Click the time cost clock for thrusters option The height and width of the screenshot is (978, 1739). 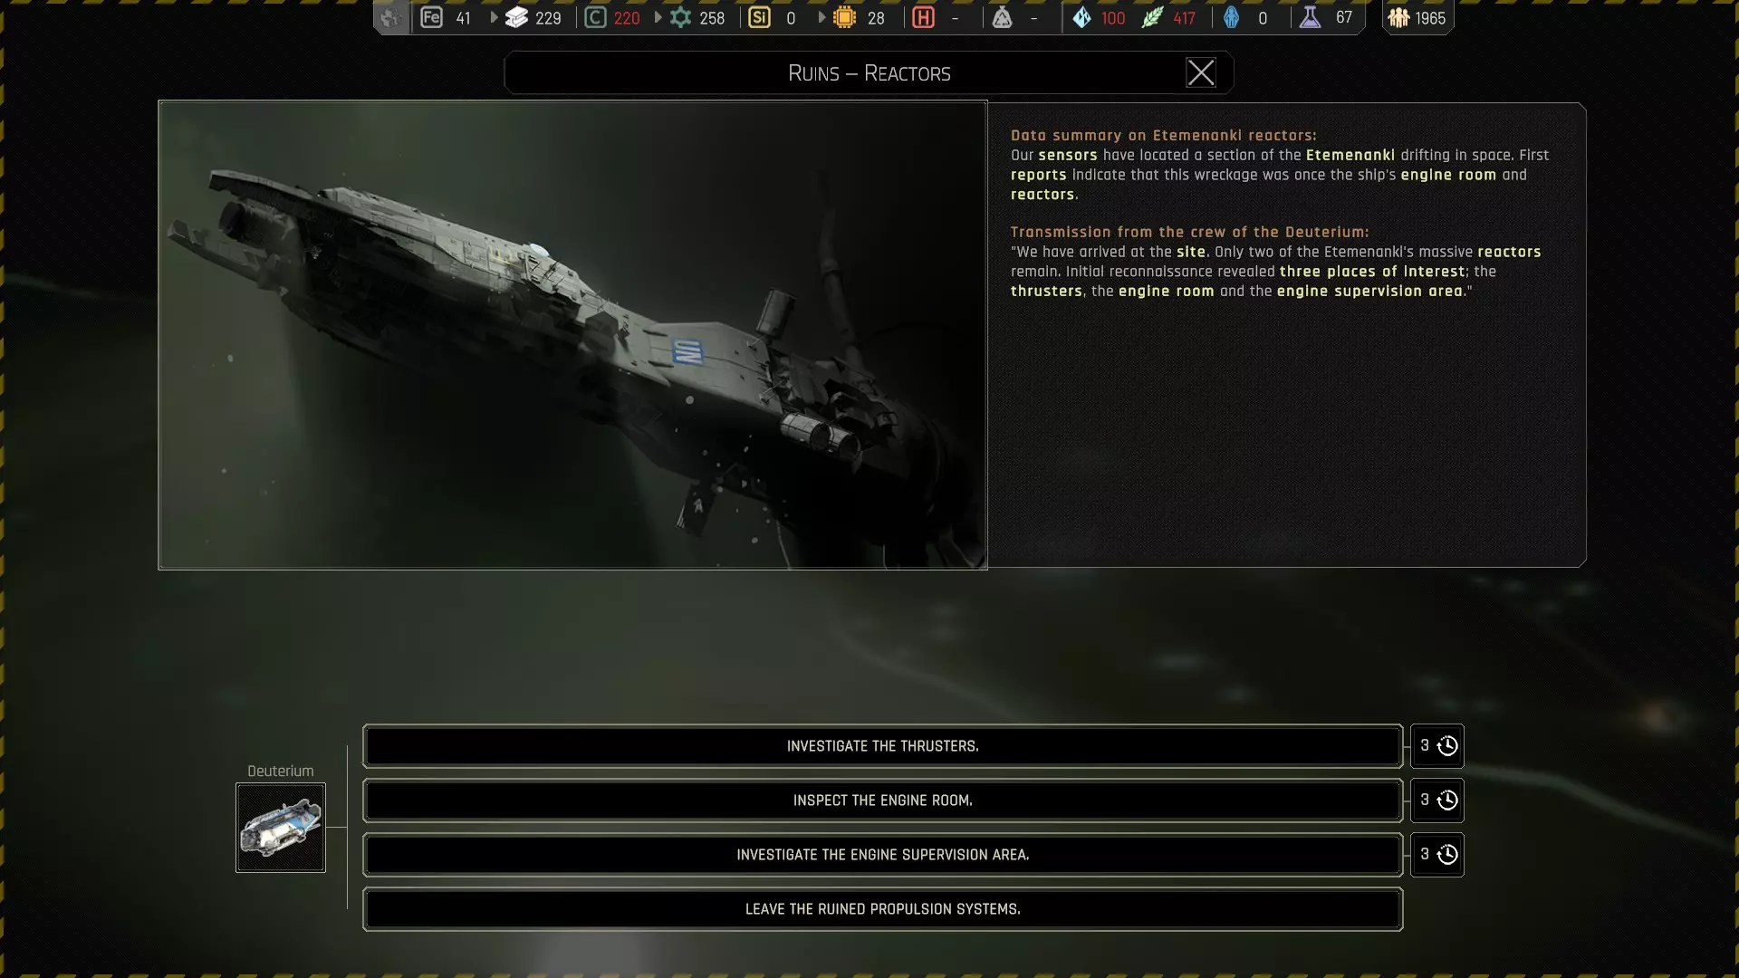click(1446, 746)
